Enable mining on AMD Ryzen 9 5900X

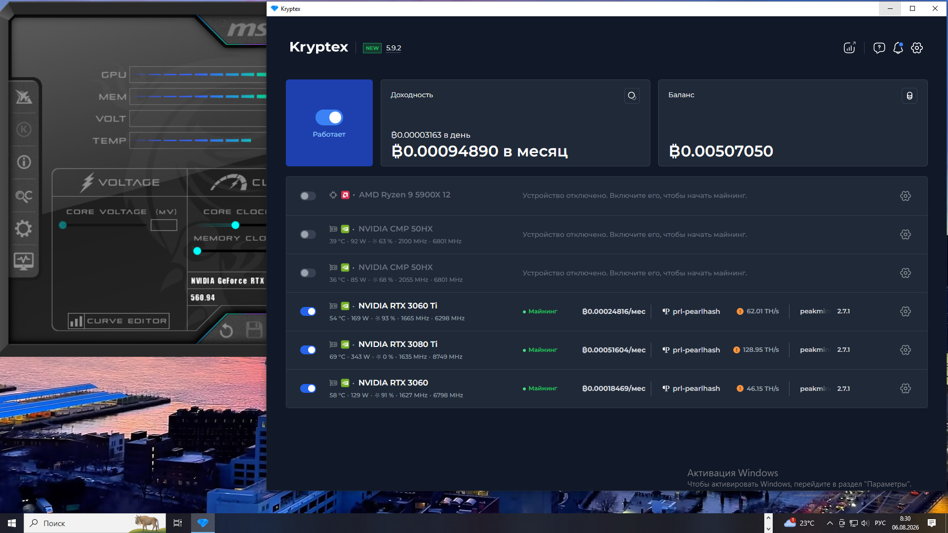click(x=308, y=196)
